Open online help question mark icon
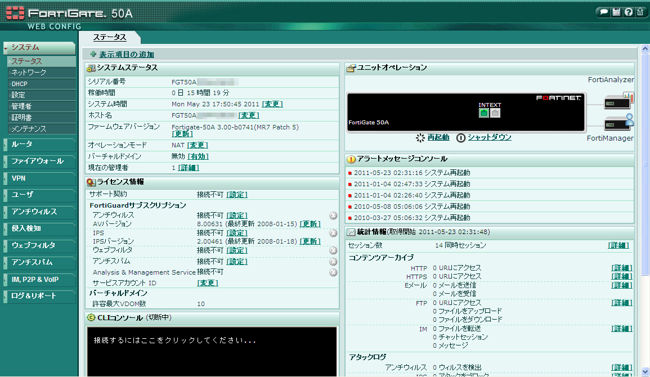Viewport: 650px width, 377px height. [x=629, y=12]
